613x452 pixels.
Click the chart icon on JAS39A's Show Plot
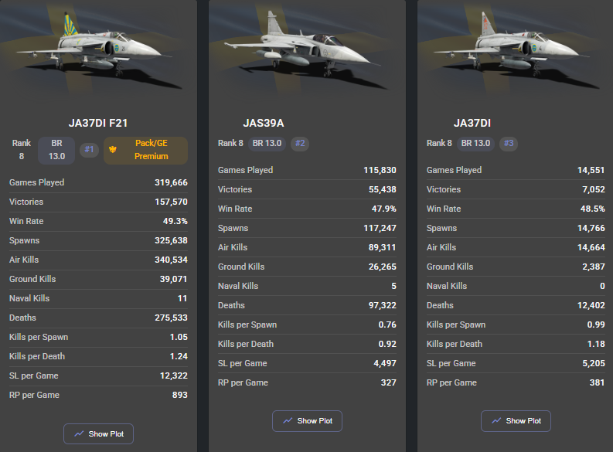tap(288, 421)
